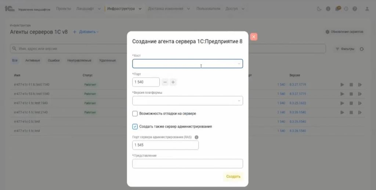The width and height of the screenshot is (376, 190).
Task: Enable Возможность отладки на сервере checkbox
Action: pyautogui.click(x=135, y=114)
